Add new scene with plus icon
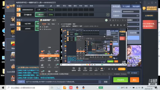The height and width of the screenshot is (90, 160). (58, 24)
